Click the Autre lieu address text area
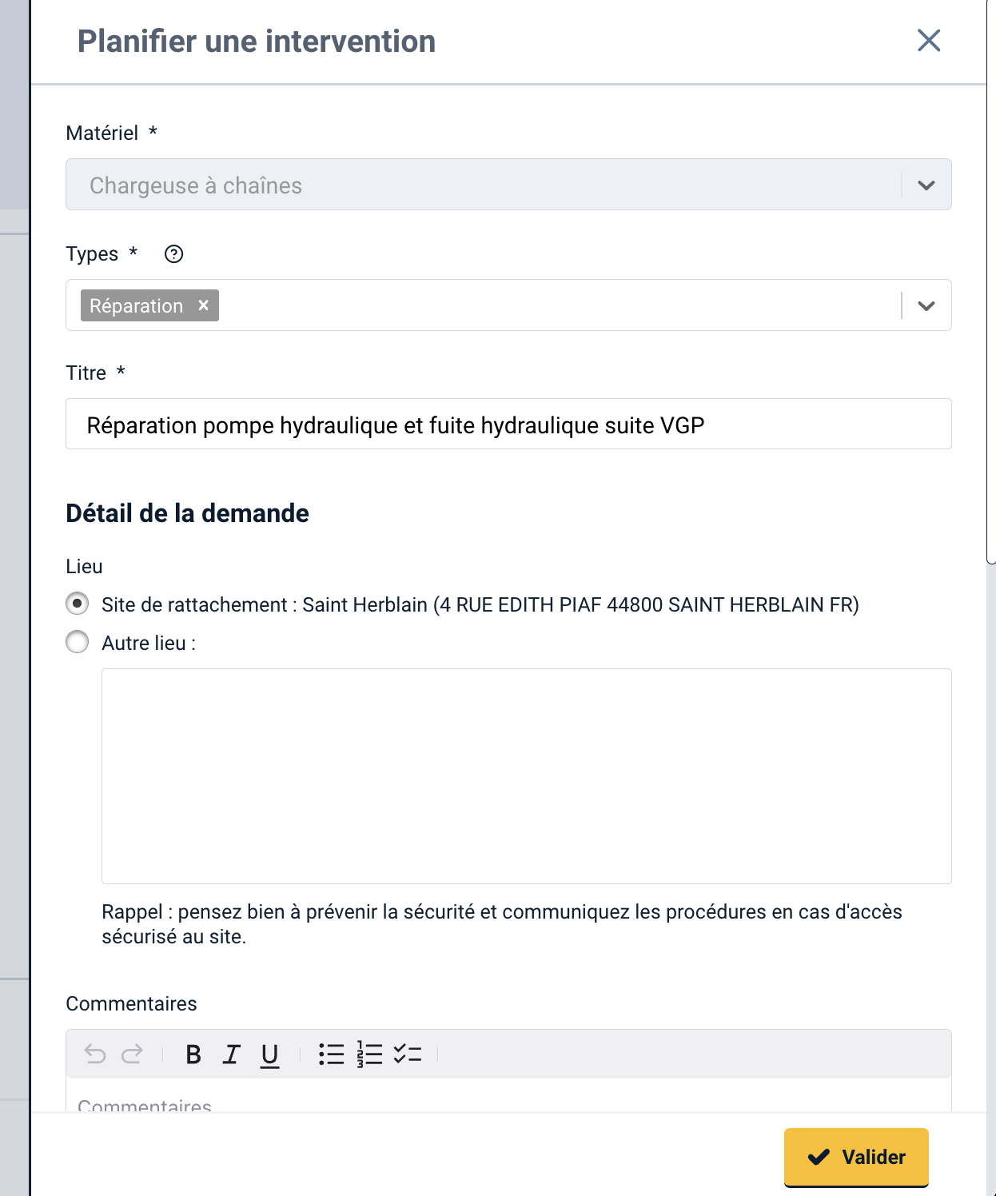This screenshot has width=996, height=1196. pyautogui.click(x=526, y=775)
